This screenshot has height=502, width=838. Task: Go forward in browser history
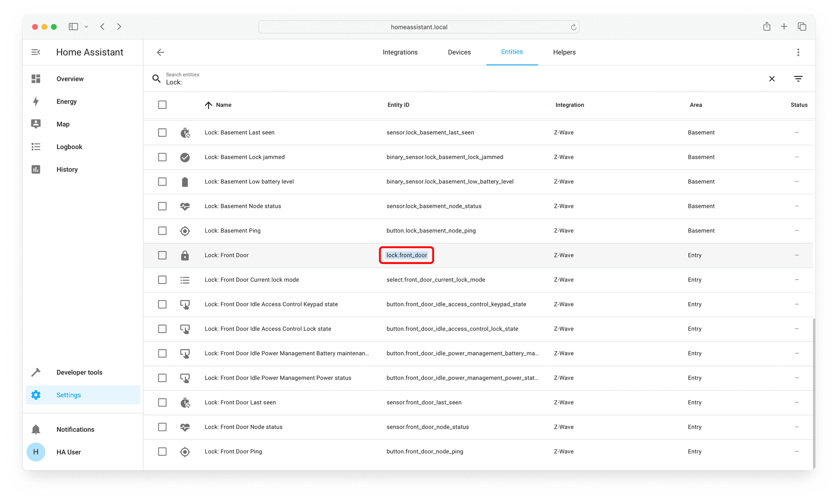(x=119, y=27)
